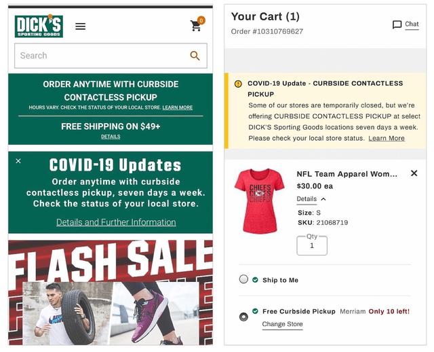This screenshot has width=434, height=352.
Task: Open the shopping cart icon
Action: click(197, 24)
